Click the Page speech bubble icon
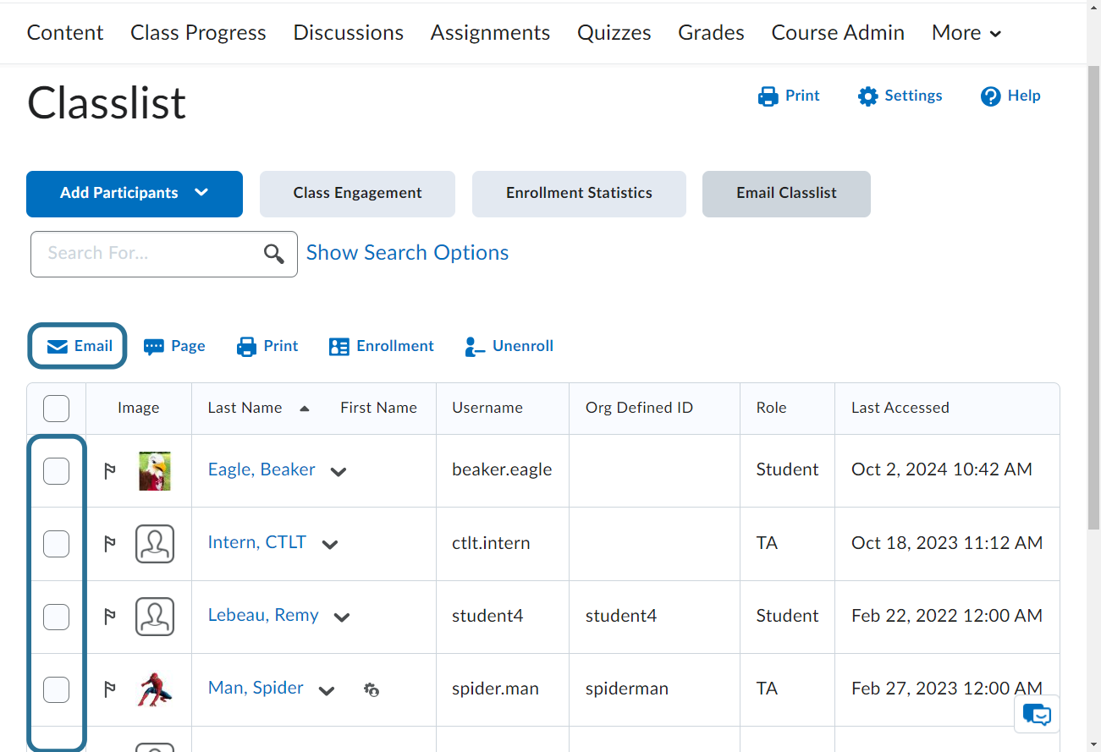 click(x=154, y=347)
